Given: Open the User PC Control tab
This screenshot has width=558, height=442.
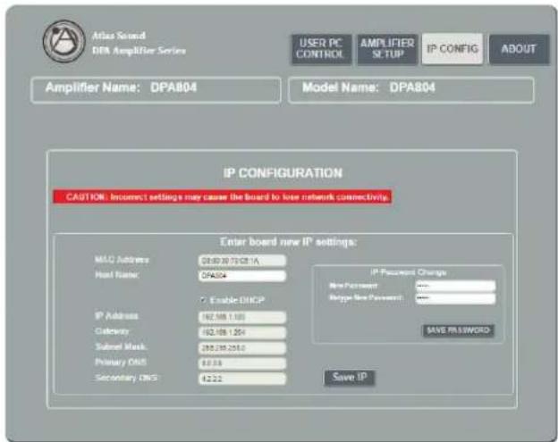Looking at the screenshot, I should (322, 49).
